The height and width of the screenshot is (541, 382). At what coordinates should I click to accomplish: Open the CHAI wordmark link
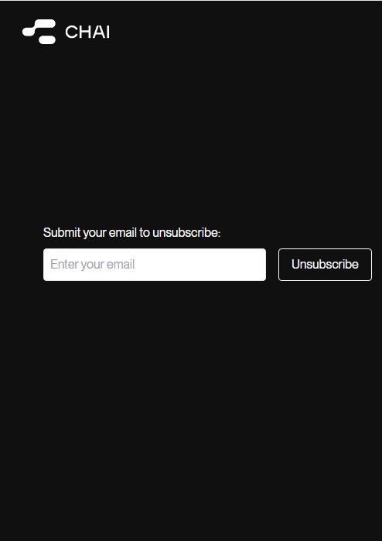pyautogui.click(x=87, y=32)
